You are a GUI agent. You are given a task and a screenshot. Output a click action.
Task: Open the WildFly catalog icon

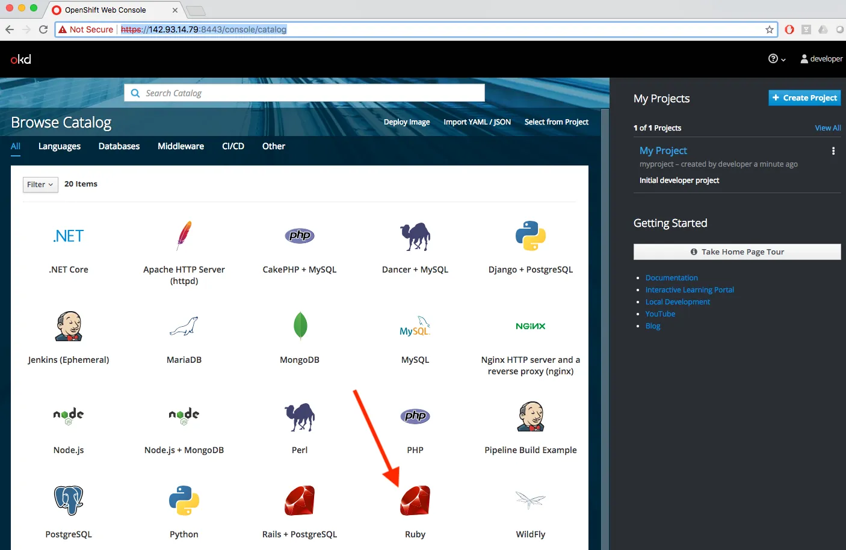tap(531, 501)
